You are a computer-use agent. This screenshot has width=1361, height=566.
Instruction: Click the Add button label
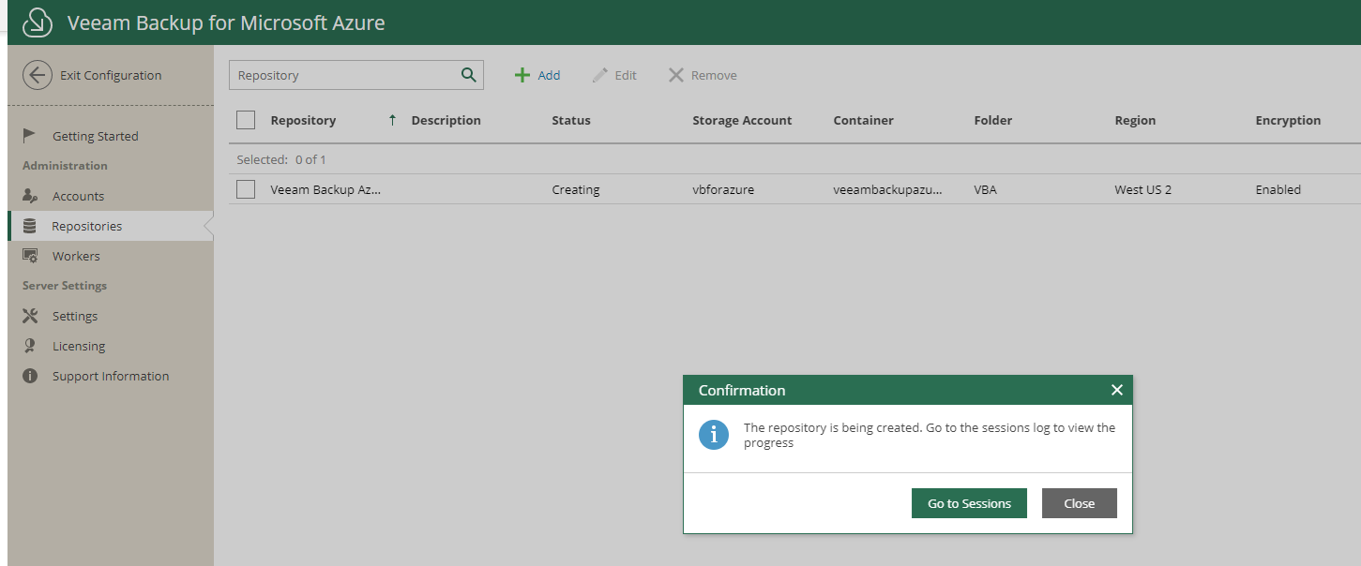pyautogui.click(x=549, y=75)
